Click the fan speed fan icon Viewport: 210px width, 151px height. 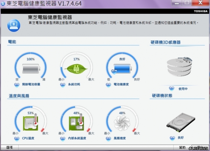[122, 123]
